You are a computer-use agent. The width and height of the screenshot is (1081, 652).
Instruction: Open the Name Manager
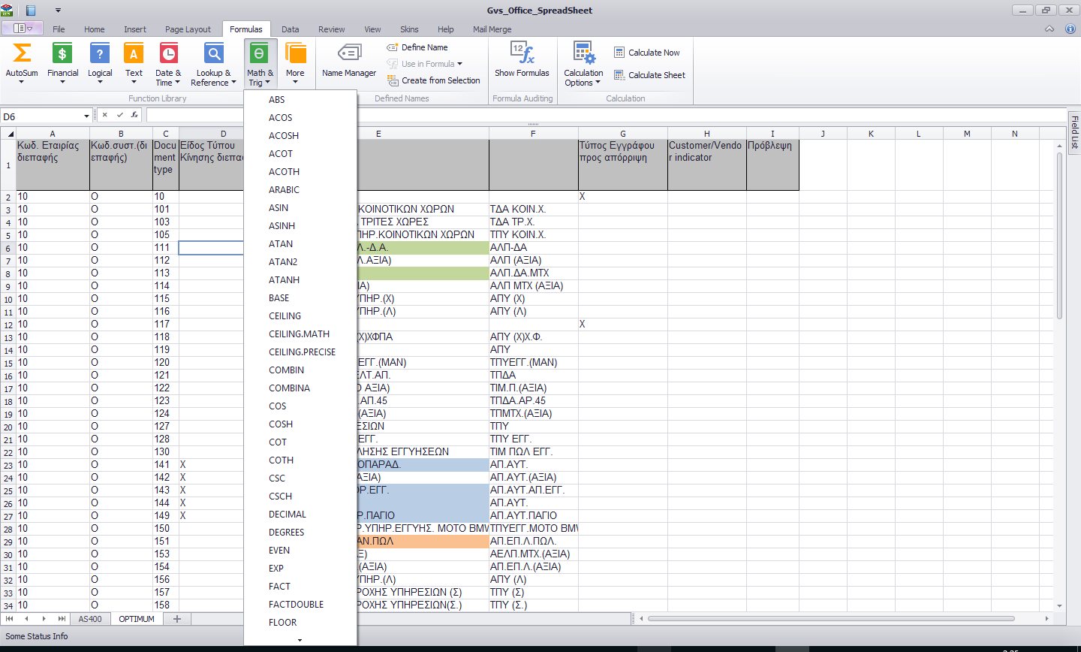(349, 62)
